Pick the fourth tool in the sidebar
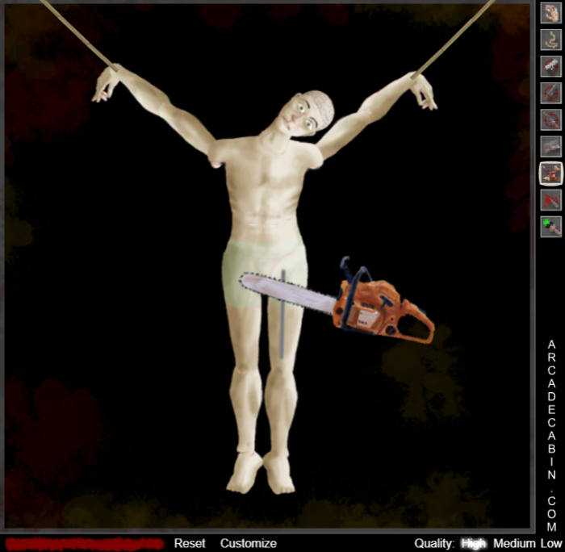The image size is (565, 552). pyautogui.click(x=550, y=93)
